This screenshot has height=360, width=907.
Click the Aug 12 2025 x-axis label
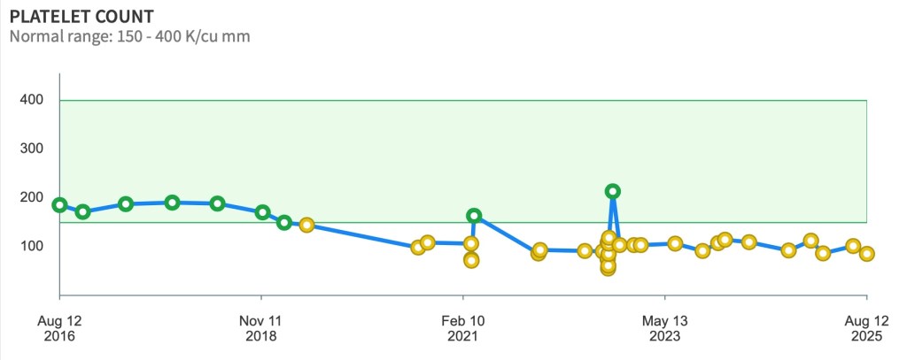pyautogui.click(x=865, y=327)
